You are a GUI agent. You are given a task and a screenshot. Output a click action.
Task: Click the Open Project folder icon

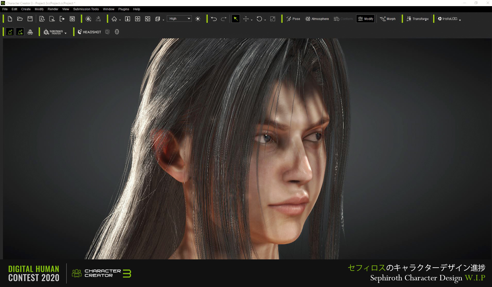coord(20,19)
